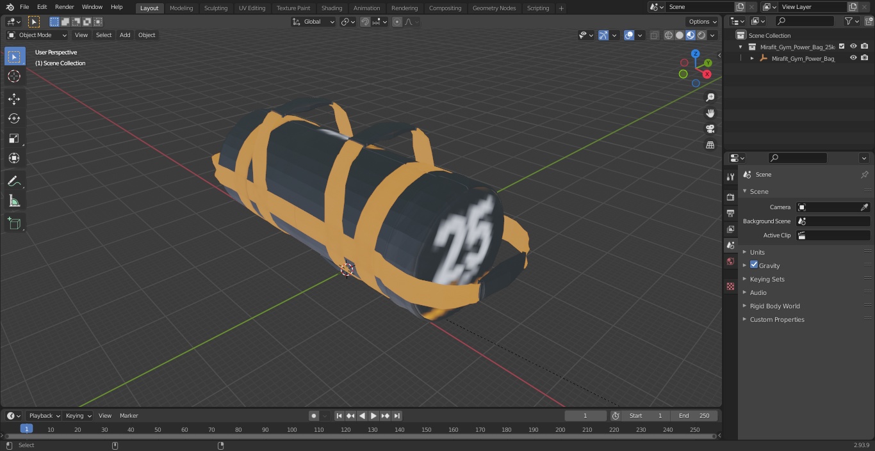The width and height of the screenshot is (875, 451).
Task: Toggle show gizmo button
Action: (603, 35)
